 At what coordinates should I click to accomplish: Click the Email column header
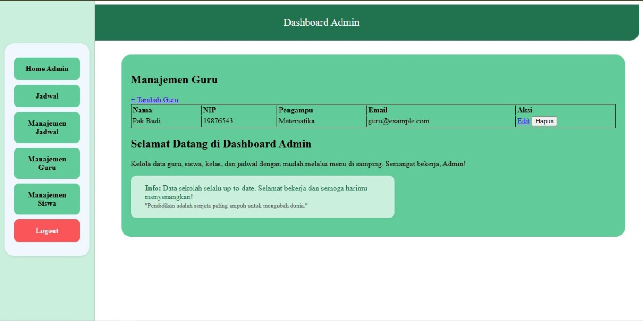(x=378, y=110)
